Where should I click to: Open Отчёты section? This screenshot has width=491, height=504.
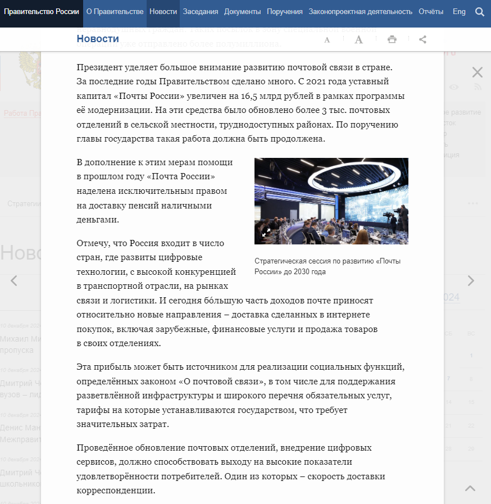tap(431, 12)
